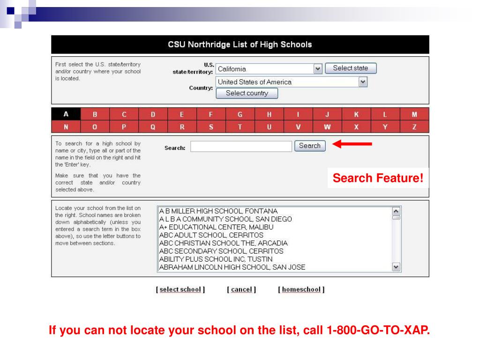
Task: Select letter W tab
Action: point(327,127)
